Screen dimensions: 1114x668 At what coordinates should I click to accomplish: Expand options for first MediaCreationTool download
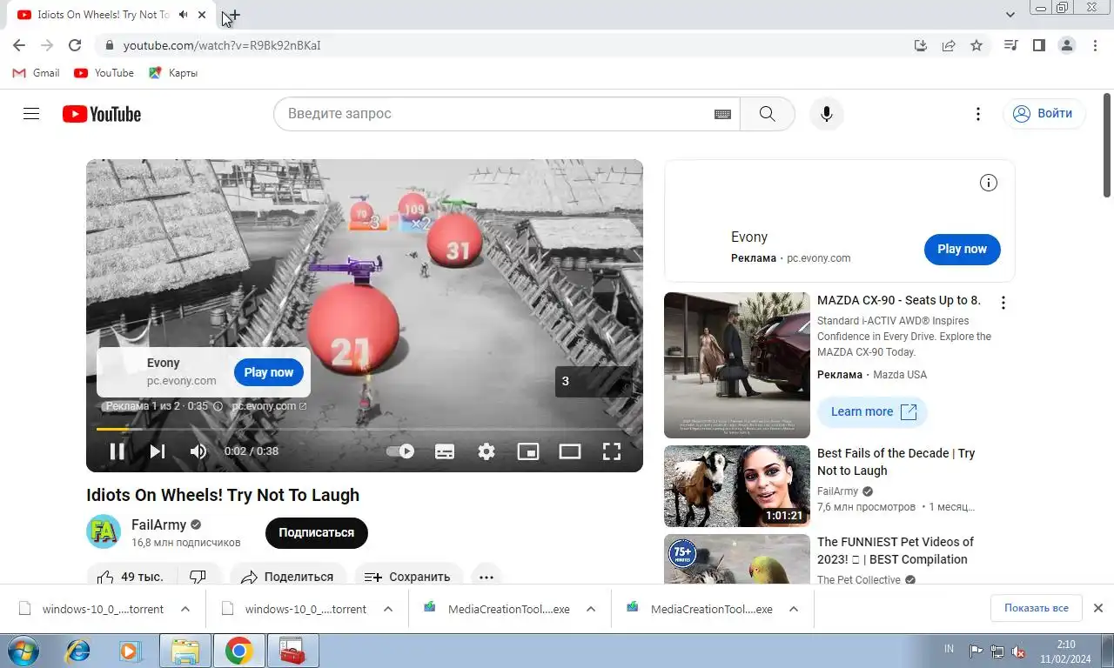click(591, 609)
